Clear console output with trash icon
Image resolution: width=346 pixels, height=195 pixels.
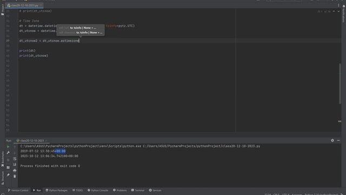pos(15,176)
